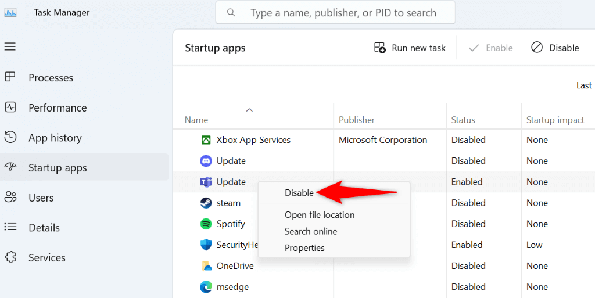Open the Processes page
595x298 pixels.
click(x=51, y=78)
